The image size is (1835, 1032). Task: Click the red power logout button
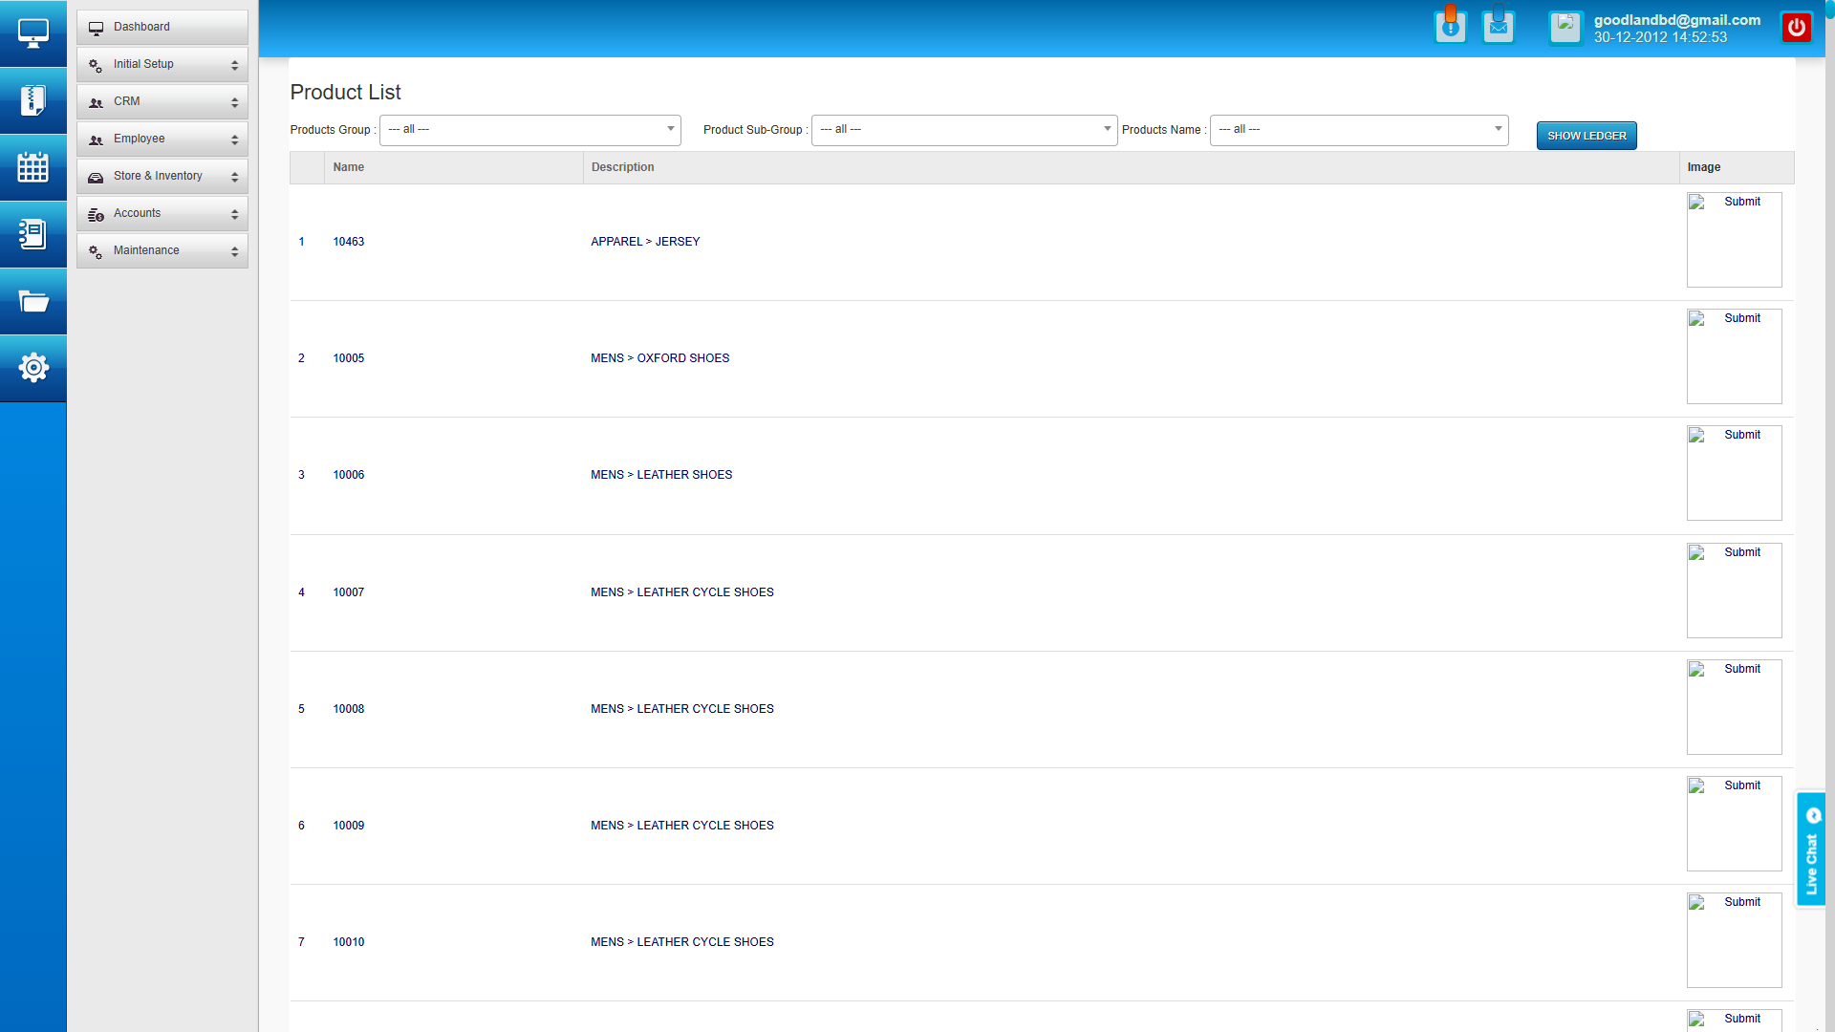(x=1798, y=27)
